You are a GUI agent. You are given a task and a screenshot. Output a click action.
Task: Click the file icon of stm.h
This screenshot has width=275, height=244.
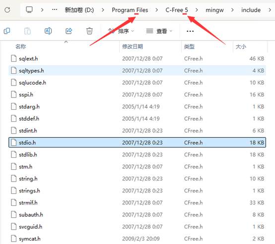(13, 166)
